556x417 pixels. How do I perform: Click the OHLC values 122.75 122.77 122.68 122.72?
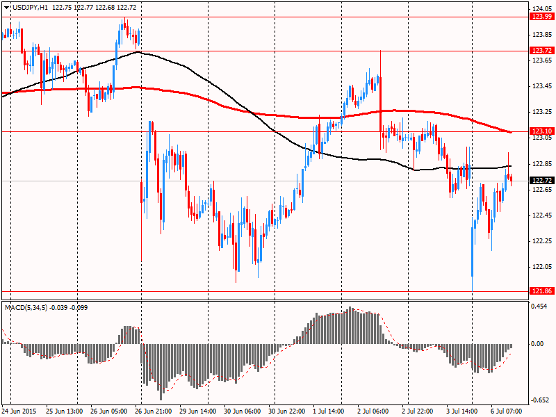pos(94,8)
